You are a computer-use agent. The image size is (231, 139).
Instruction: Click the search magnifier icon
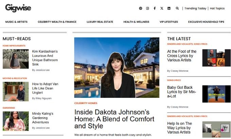[177, 8]
